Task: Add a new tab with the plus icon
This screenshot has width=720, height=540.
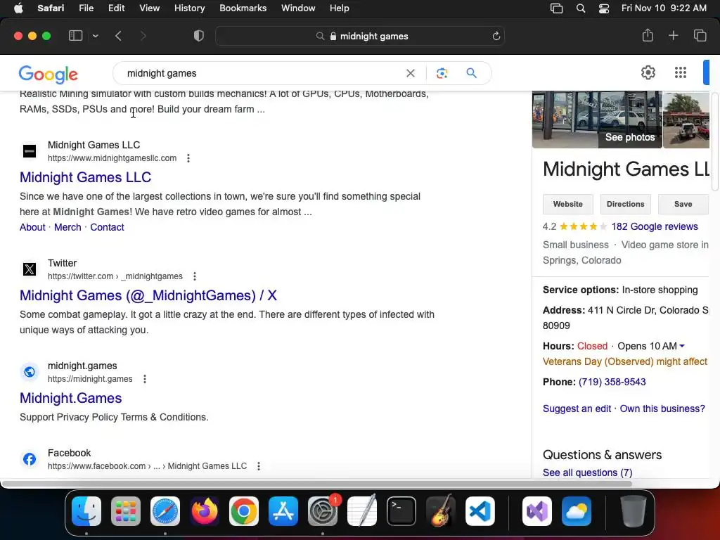Action: point(673,35)
